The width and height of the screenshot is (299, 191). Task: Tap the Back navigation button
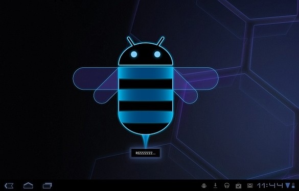pyautogui.click(x=9, y=185)
